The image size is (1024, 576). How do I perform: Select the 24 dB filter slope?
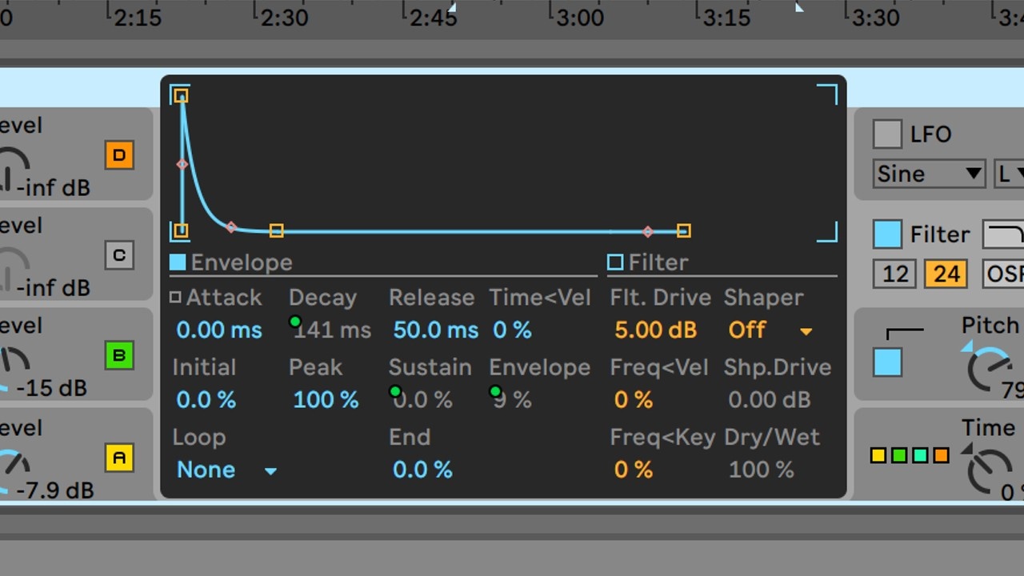(946, 274)
